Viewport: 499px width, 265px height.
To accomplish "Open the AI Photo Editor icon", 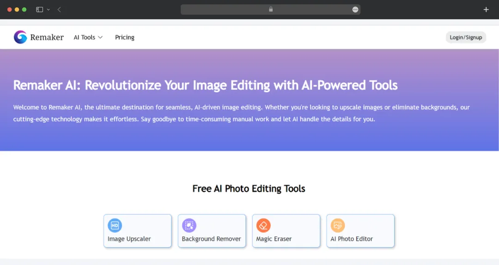I will pos(338,225).
